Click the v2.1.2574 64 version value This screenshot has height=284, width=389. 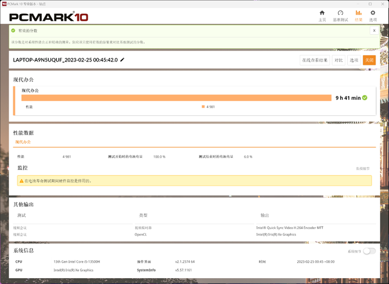click(185, 262)
